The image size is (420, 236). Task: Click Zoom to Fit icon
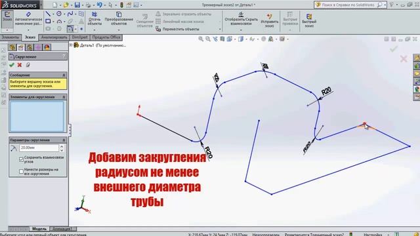coord(201,39)
